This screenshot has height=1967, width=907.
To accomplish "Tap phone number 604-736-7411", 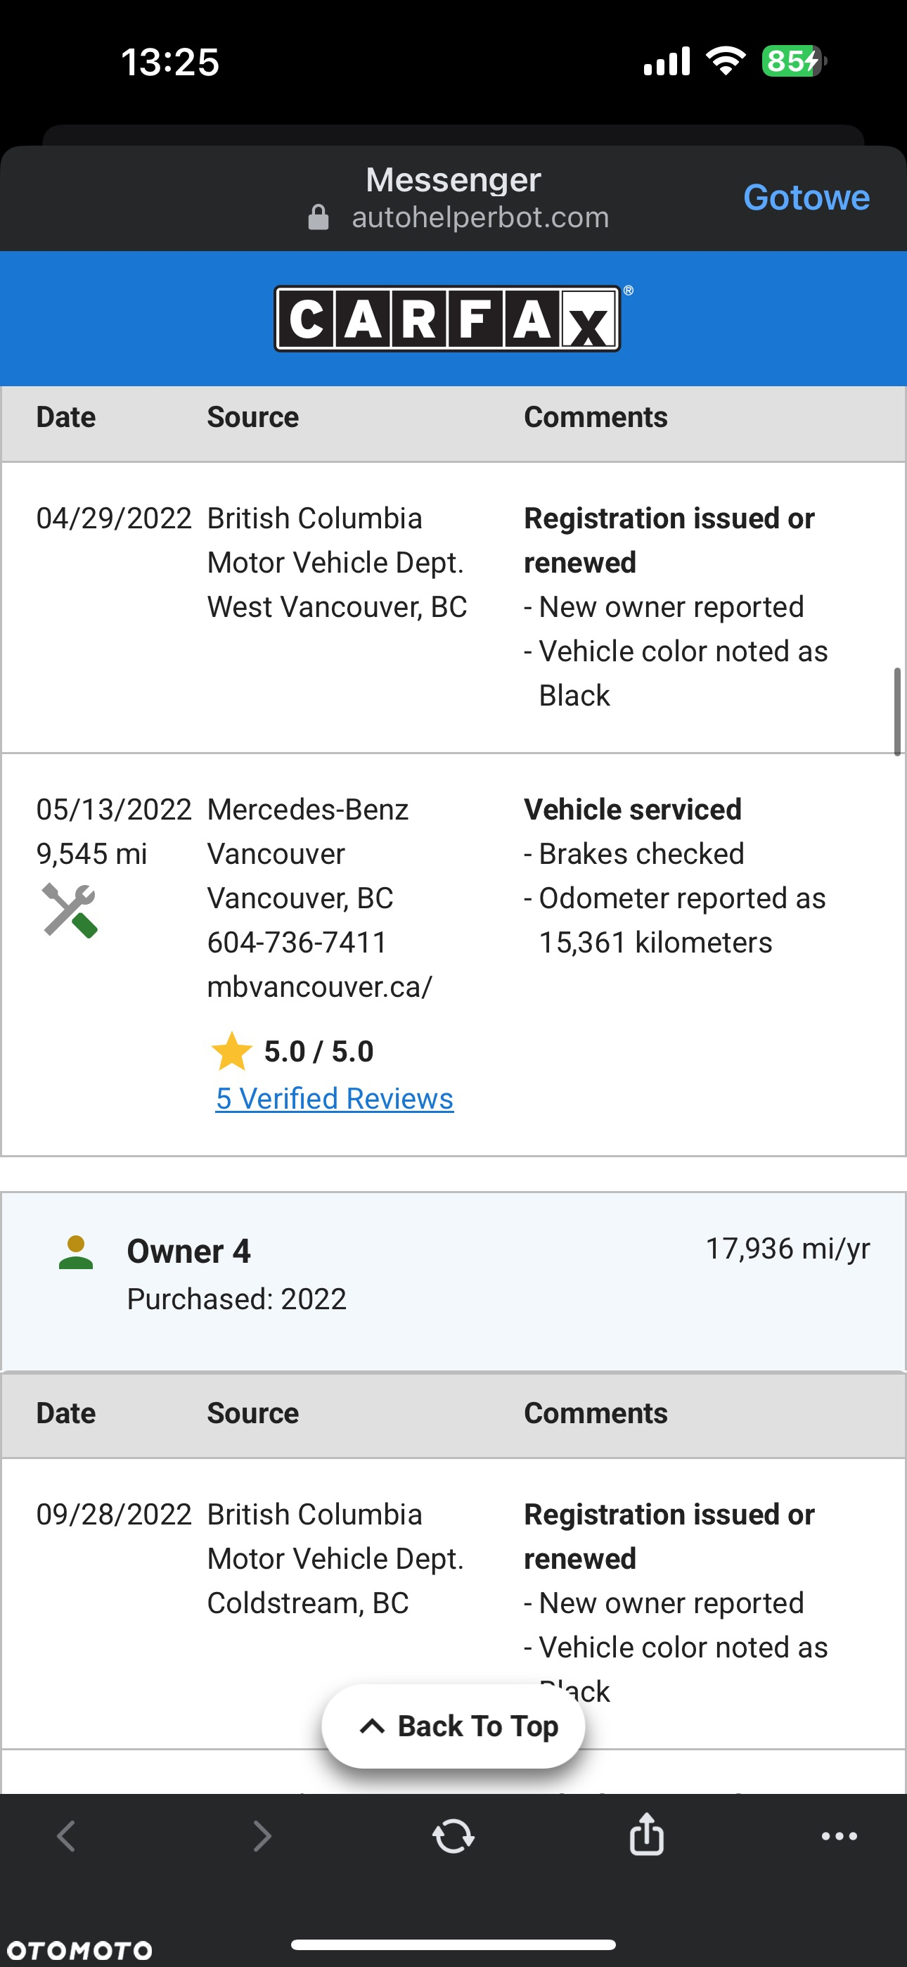I will coord(297,942).
